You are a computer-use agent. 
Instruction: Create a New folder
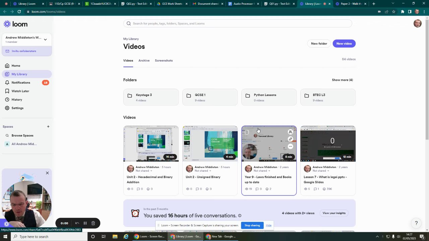point(319,44)
